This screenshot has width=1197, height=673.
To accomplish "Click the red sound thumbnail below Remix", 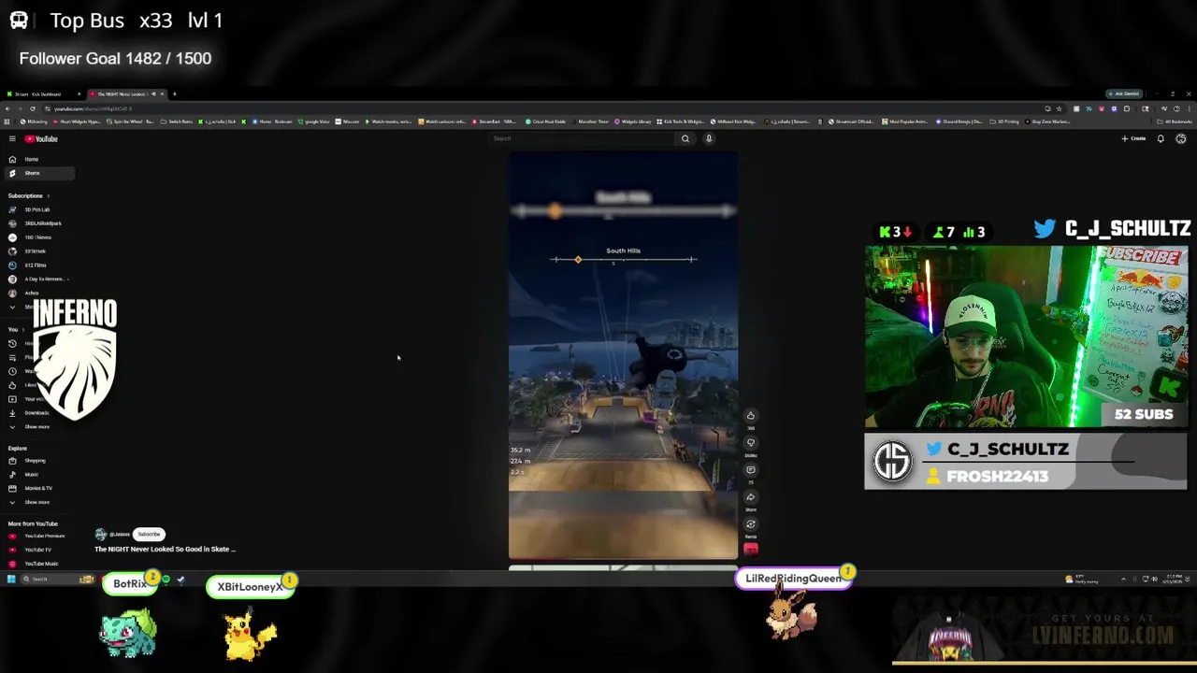I will tap(750, 549).
